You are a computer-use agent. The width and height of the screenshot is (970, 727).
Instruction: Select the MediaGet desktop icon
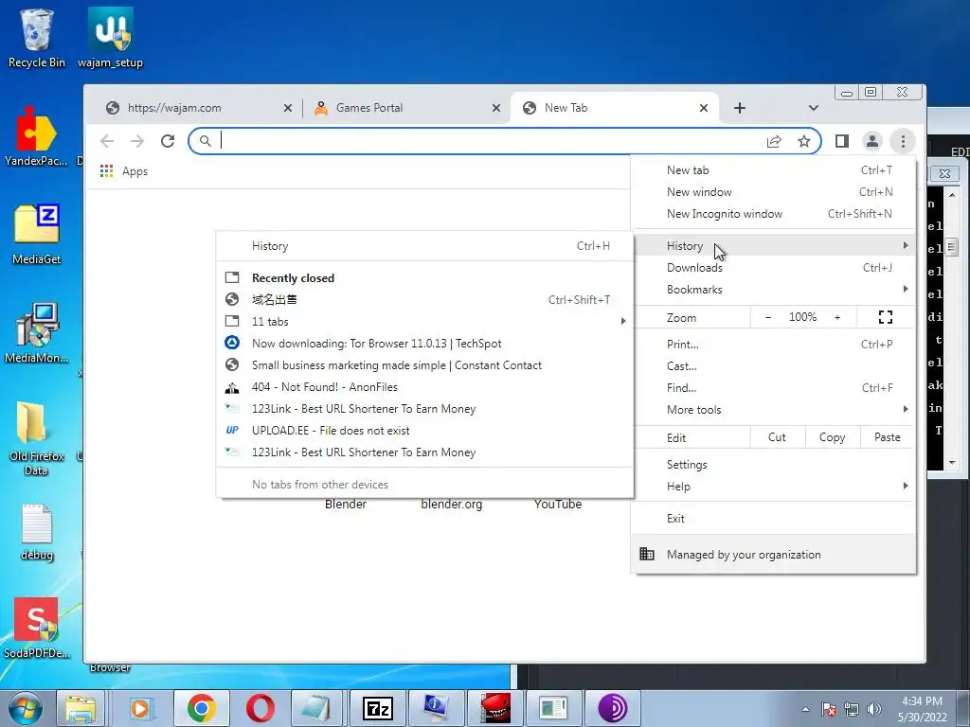pos(37,235)
